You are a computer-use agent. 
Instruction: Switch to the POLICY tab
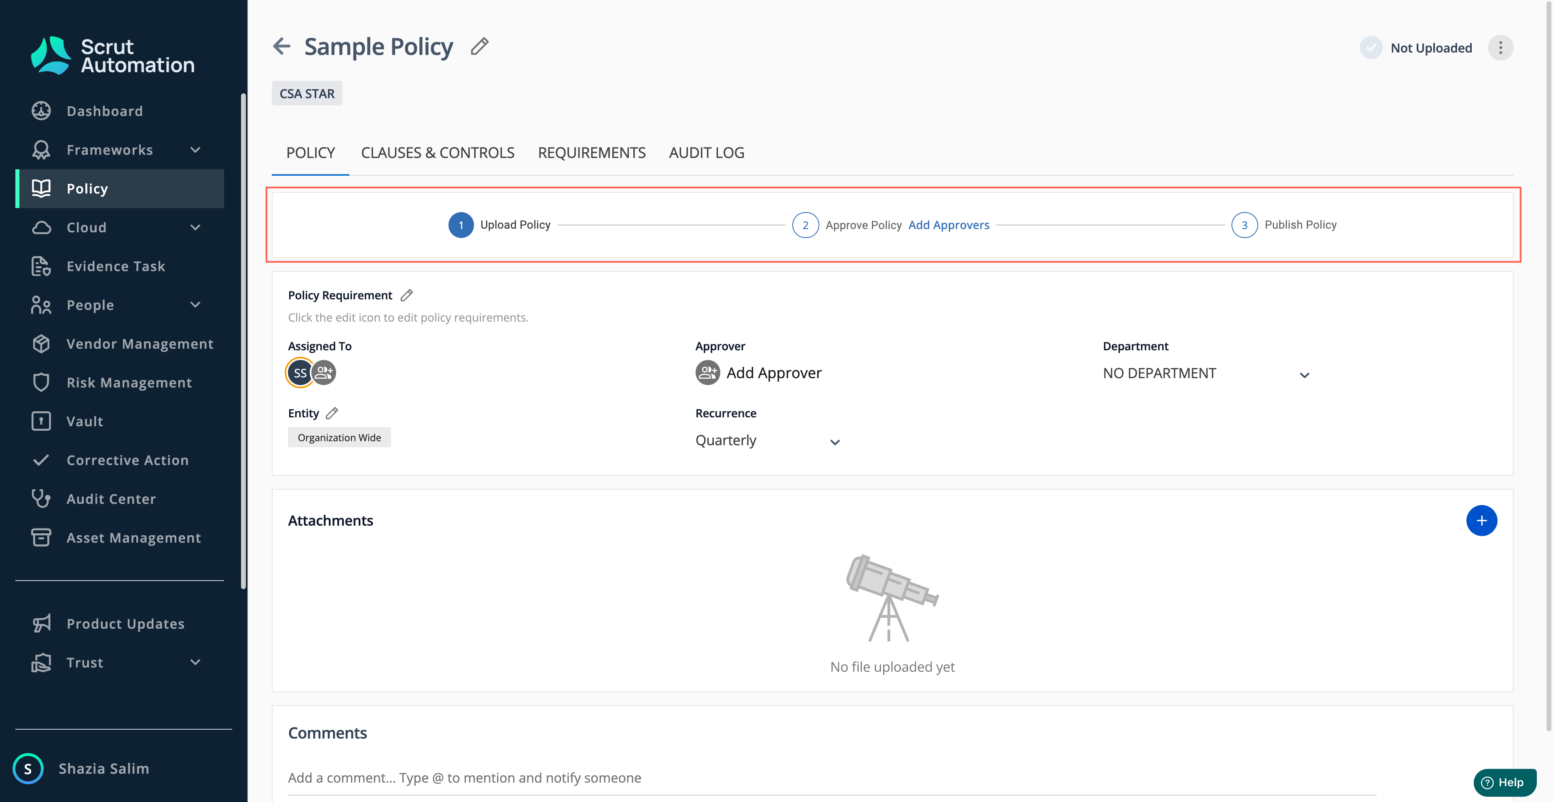(x=311, y=153)
